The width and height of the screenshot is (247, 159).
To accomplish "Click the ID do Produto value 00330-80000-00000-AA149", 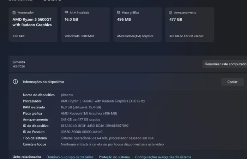I will tap(82, 132).
